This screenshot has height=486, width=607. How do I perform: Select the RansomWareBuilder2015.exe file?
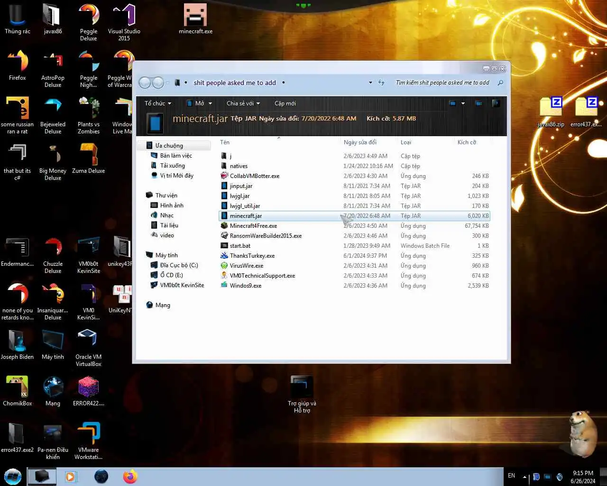[354, 236]
